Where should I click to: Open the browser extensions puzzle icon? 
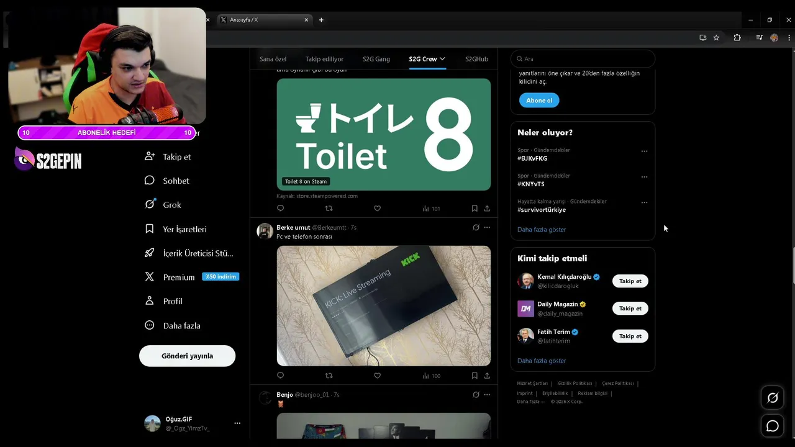coord(737,37)
